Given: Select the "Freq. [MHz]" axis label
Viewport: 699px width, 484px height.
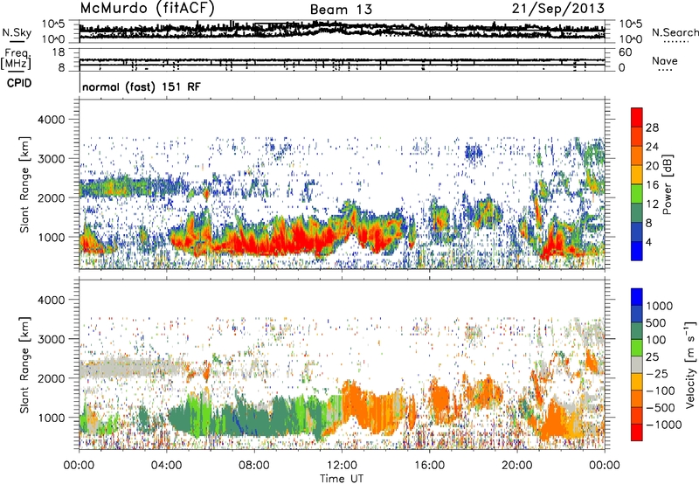Looking at the screenshot, I should [x=16, y=59].
